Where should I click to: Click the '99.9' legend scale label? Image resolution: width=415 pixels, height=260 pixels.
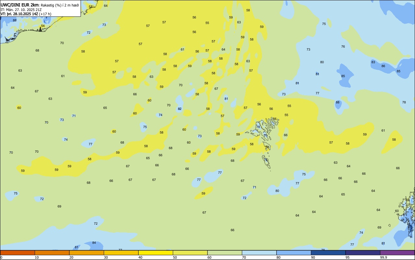(383, 257)
